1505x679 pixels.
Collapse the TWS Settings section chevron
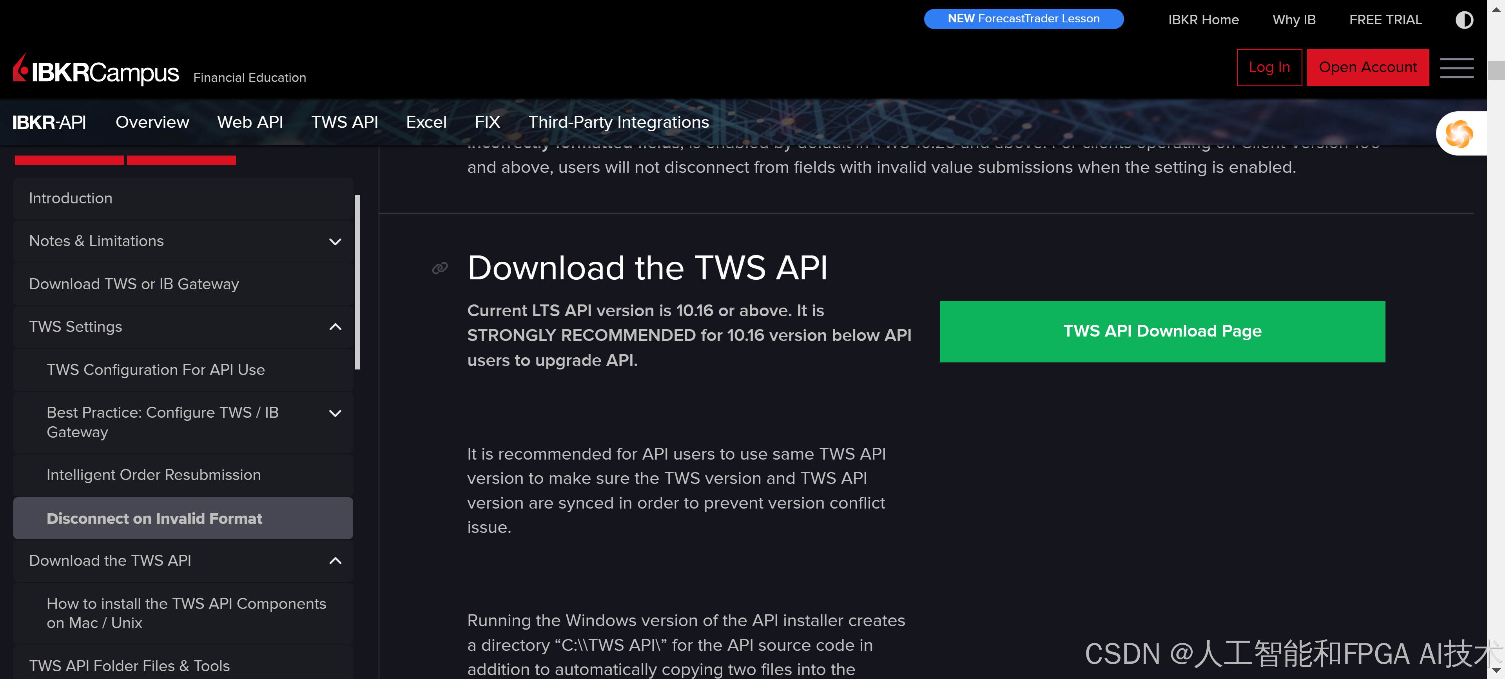[x=335, y=327]
